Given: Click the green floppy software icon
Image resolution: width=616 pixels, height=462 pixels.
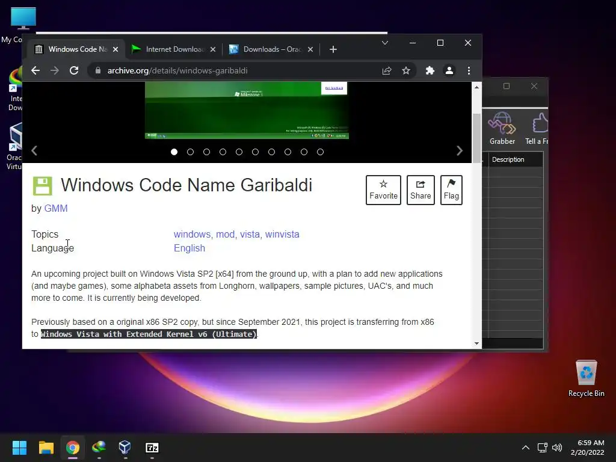Looking at the screenshot, I should click(42, 186).
